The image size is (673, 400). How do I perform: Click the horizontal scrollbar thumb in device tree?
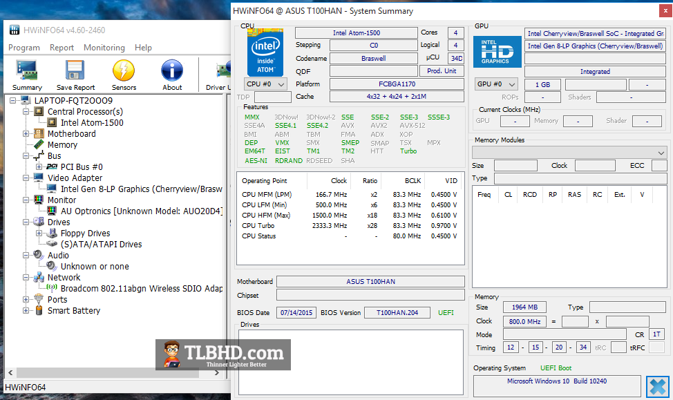coord(108,372)
